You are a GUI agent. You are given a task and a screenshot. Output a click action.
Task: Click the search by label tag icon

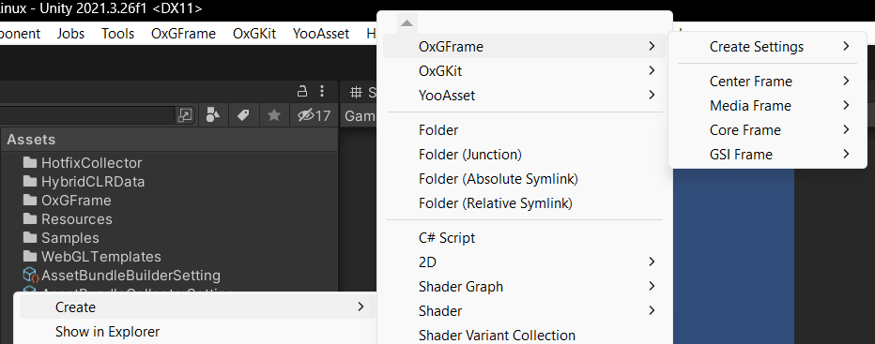click(x=243, y=115)
